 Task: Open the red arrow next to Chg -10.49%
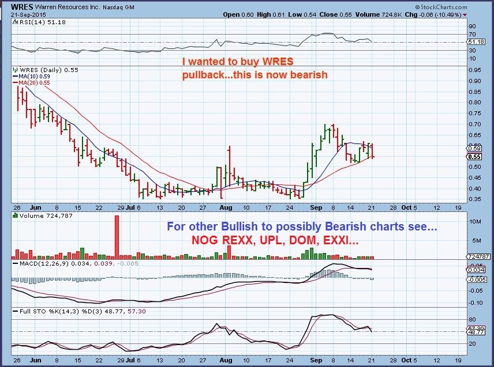[x=465, y=15]
